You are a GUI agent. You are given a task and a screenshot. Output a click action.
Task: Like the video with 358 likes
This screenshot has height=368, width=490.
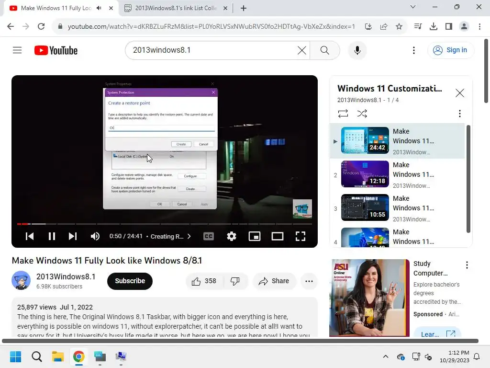[204, 281]
